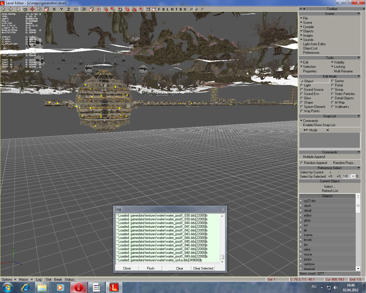Open the Compile dropdown menu
The image size is (366, 293).
click(x=308, y=27)
